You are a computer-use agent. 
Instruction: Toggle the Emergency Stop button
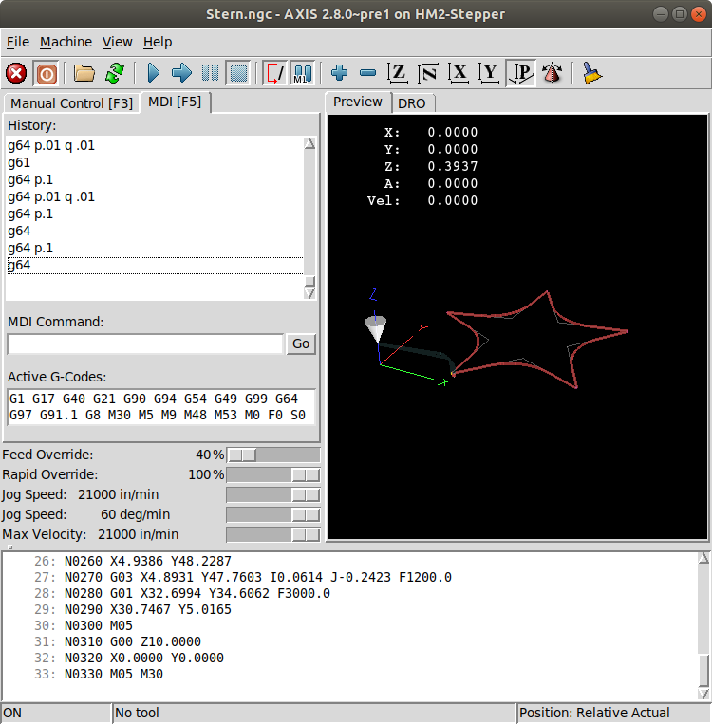tap(16, 73)
